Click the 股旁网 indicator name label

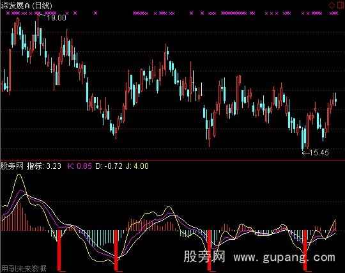[12, 166]
